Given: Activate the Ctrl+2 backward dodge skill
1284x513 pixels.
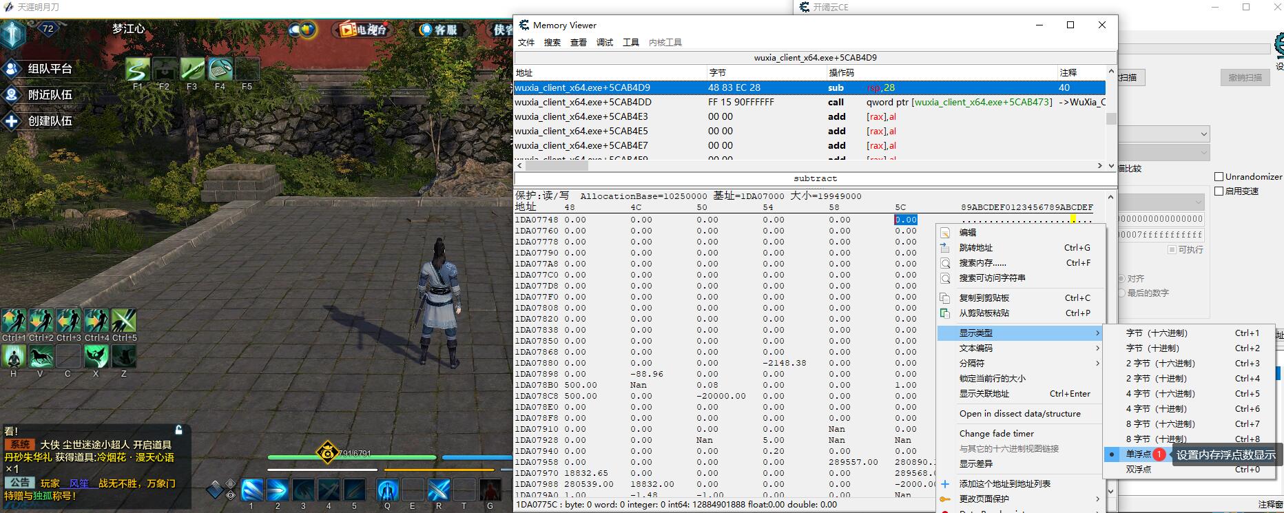Looking at the screenshot, I should (x=41, y=321).
